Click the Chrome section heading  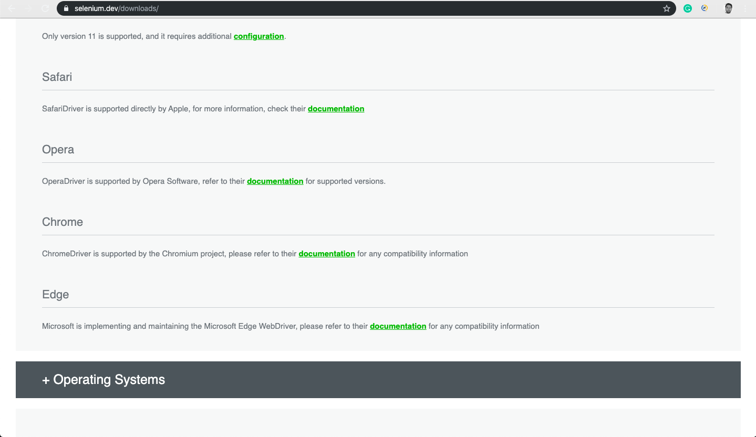pyautogui.click(x=63, y=222)
